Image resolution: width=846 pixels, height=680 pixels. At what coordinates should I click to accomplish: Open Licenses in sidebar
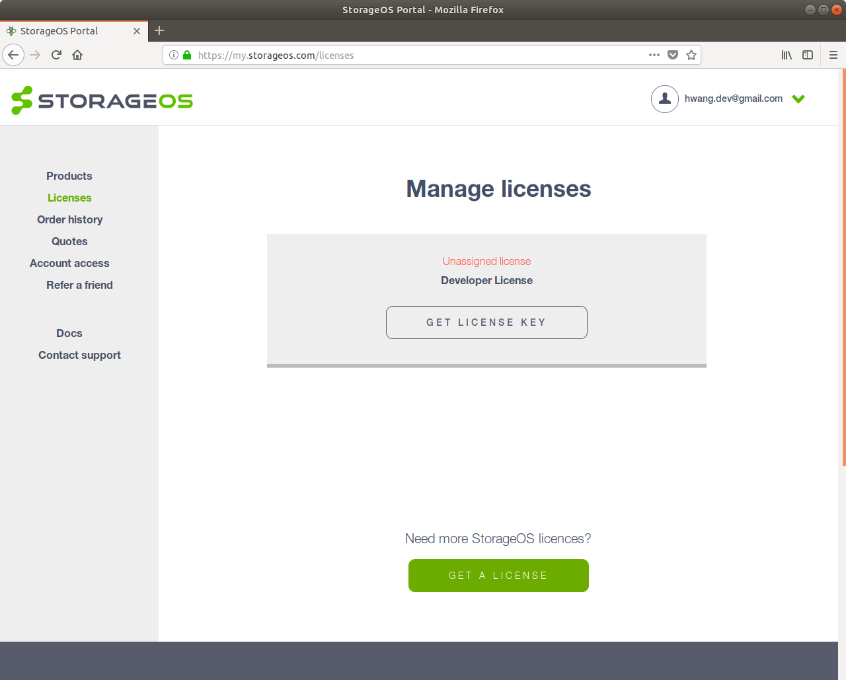coord(69,198)
